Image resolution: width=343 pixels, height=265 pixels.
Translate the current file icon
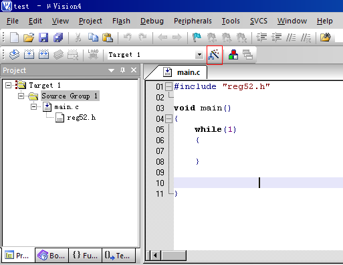(x=14, y=55)
